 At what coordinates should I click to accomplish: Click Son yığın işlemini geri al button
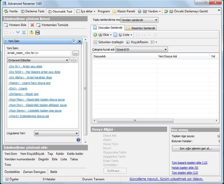click(196, 149)
